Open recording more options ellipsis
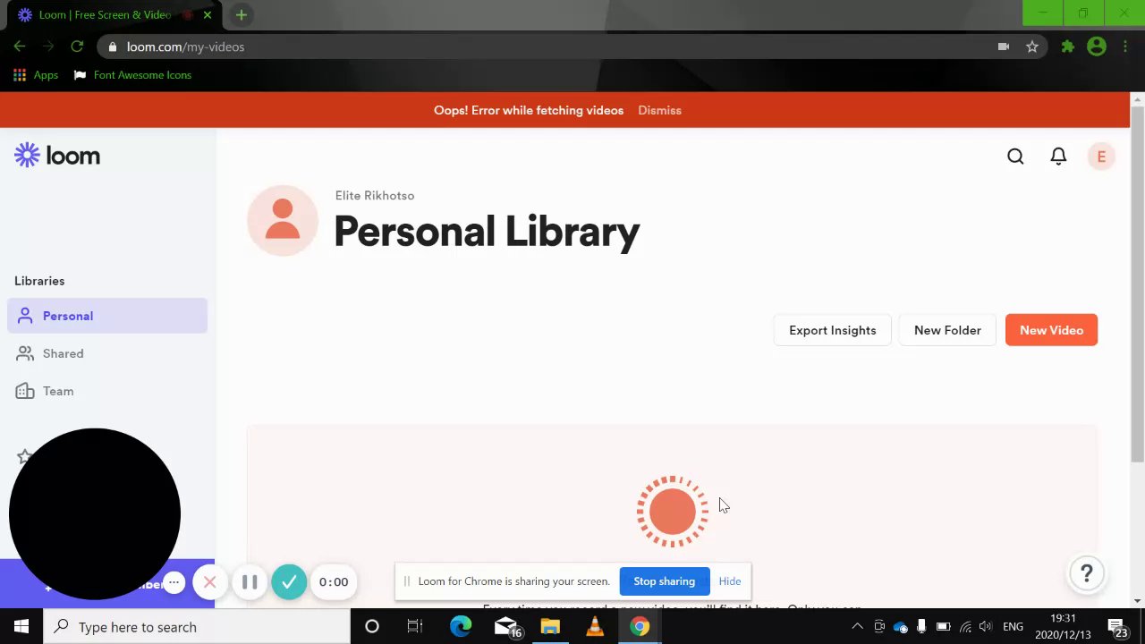The height and width of the screenshot is (644, 1145). click(x=174, y=582)
